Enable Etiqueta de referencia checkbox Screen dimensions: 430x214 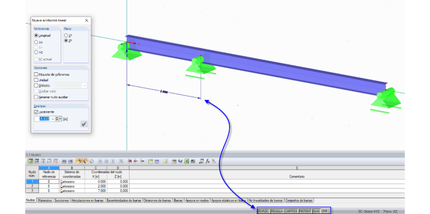coord(36,74)
